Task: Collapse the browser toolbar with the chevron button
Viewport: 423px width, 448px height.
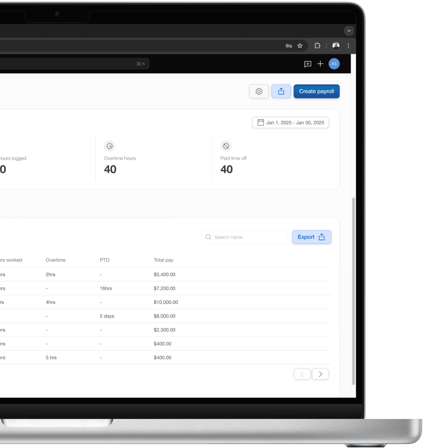Action: pyautogui.click(x=349, y=31)
